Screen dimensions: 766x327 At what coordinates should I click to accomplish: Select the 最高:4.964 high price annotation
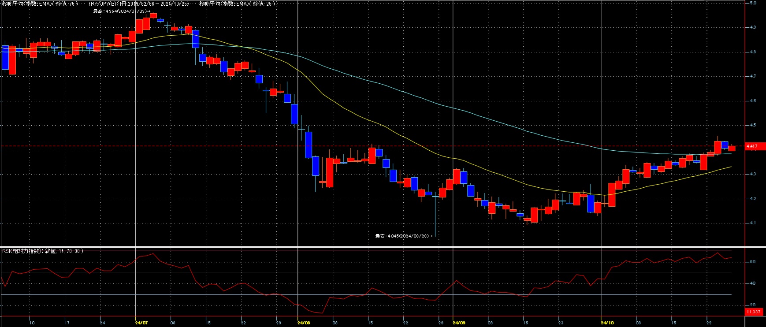pyautogui.click(x=122, y=11)
